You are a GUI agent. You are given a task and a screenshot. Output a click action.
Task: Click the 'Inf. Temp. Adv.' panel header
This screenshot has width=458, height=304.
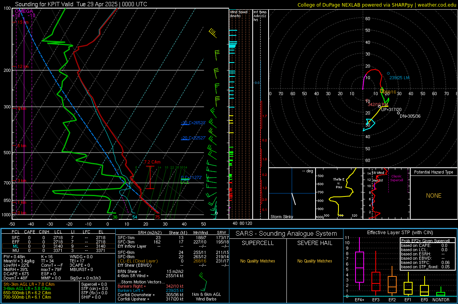click(x=260, y=16)
